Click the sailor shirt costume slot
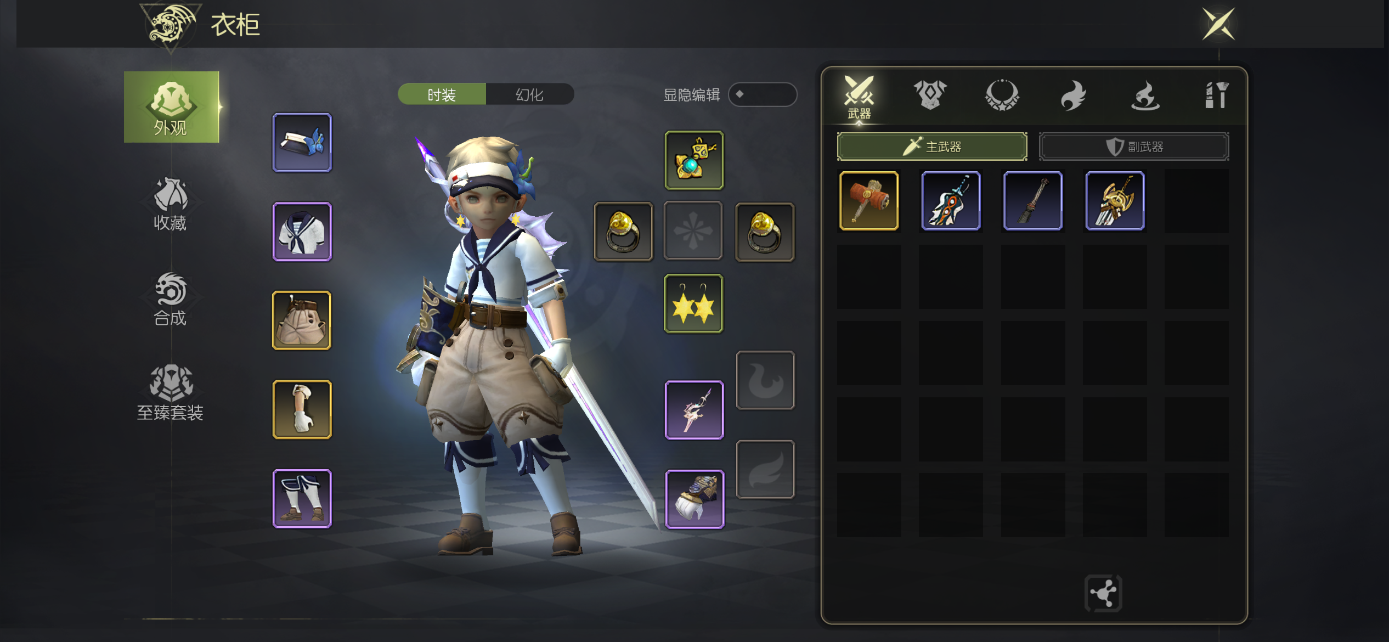Viewport: 1389px width, 642px height. coord(302,232)
